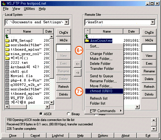161x140 pixels.
Task: Select Folder list in context menu
Action: point(104,104)
